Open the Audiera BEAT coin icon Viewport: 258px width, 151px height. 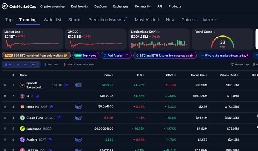22,140
